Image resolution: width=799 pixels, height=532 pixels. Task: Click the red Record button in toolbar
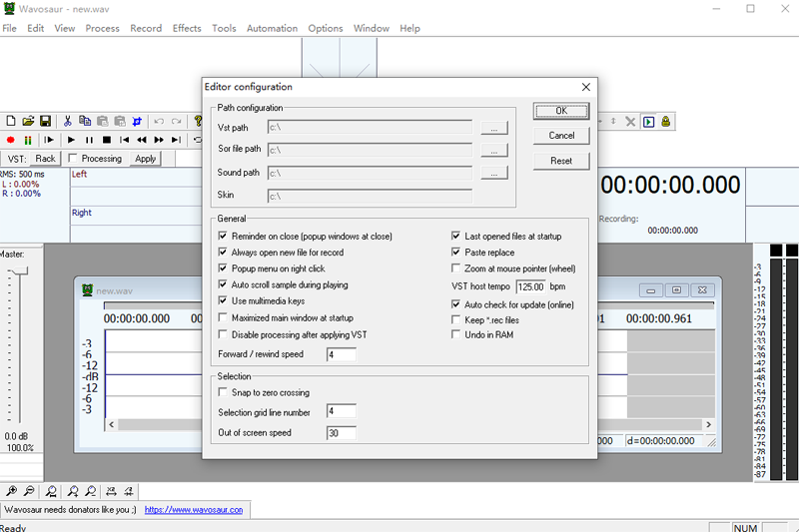[x=11, y=140]
